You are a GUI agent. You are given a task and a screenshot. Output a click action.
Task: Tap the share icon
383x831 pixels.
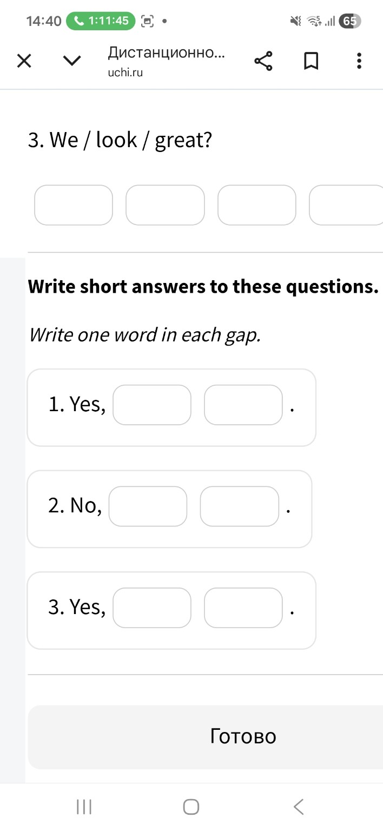point(263,61)
